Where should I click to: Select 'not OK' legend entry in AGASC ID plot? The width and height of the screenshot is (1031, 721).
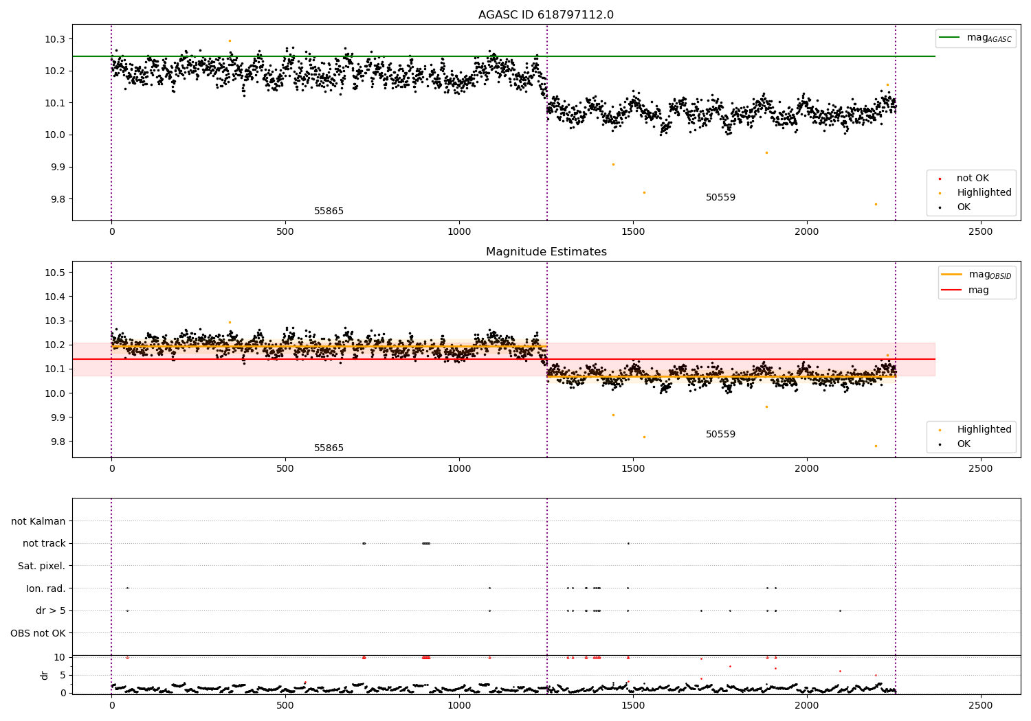[x=973, y=179]
